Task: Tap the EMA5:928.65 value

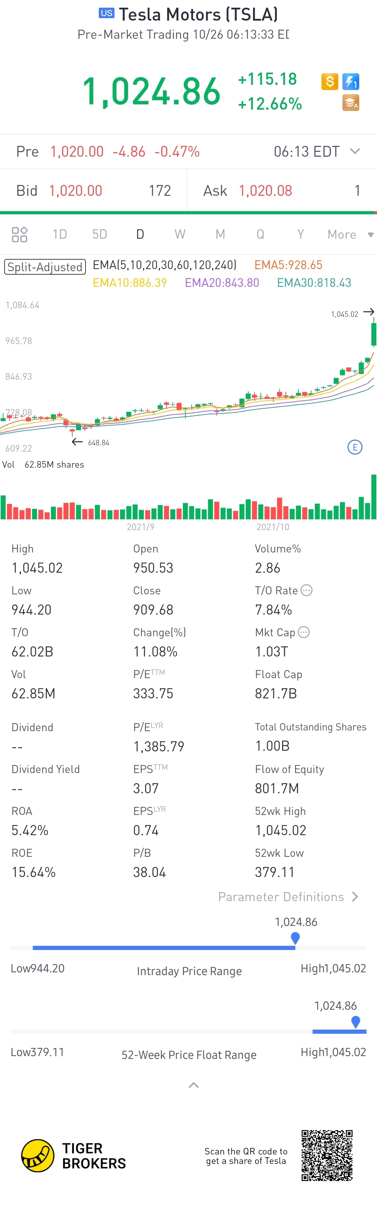Action: 288,265
